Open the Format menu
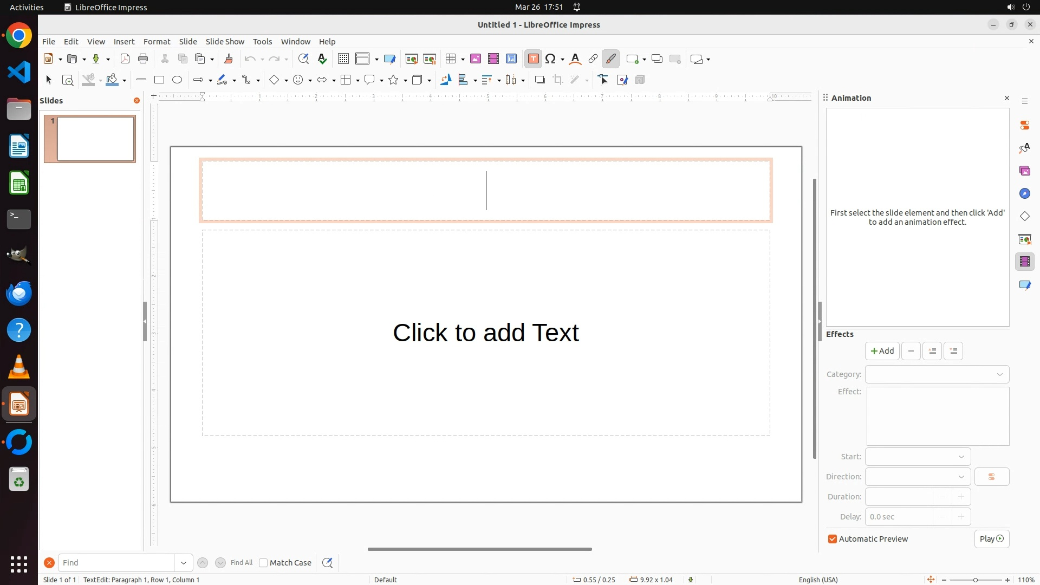 click(157, 42)
